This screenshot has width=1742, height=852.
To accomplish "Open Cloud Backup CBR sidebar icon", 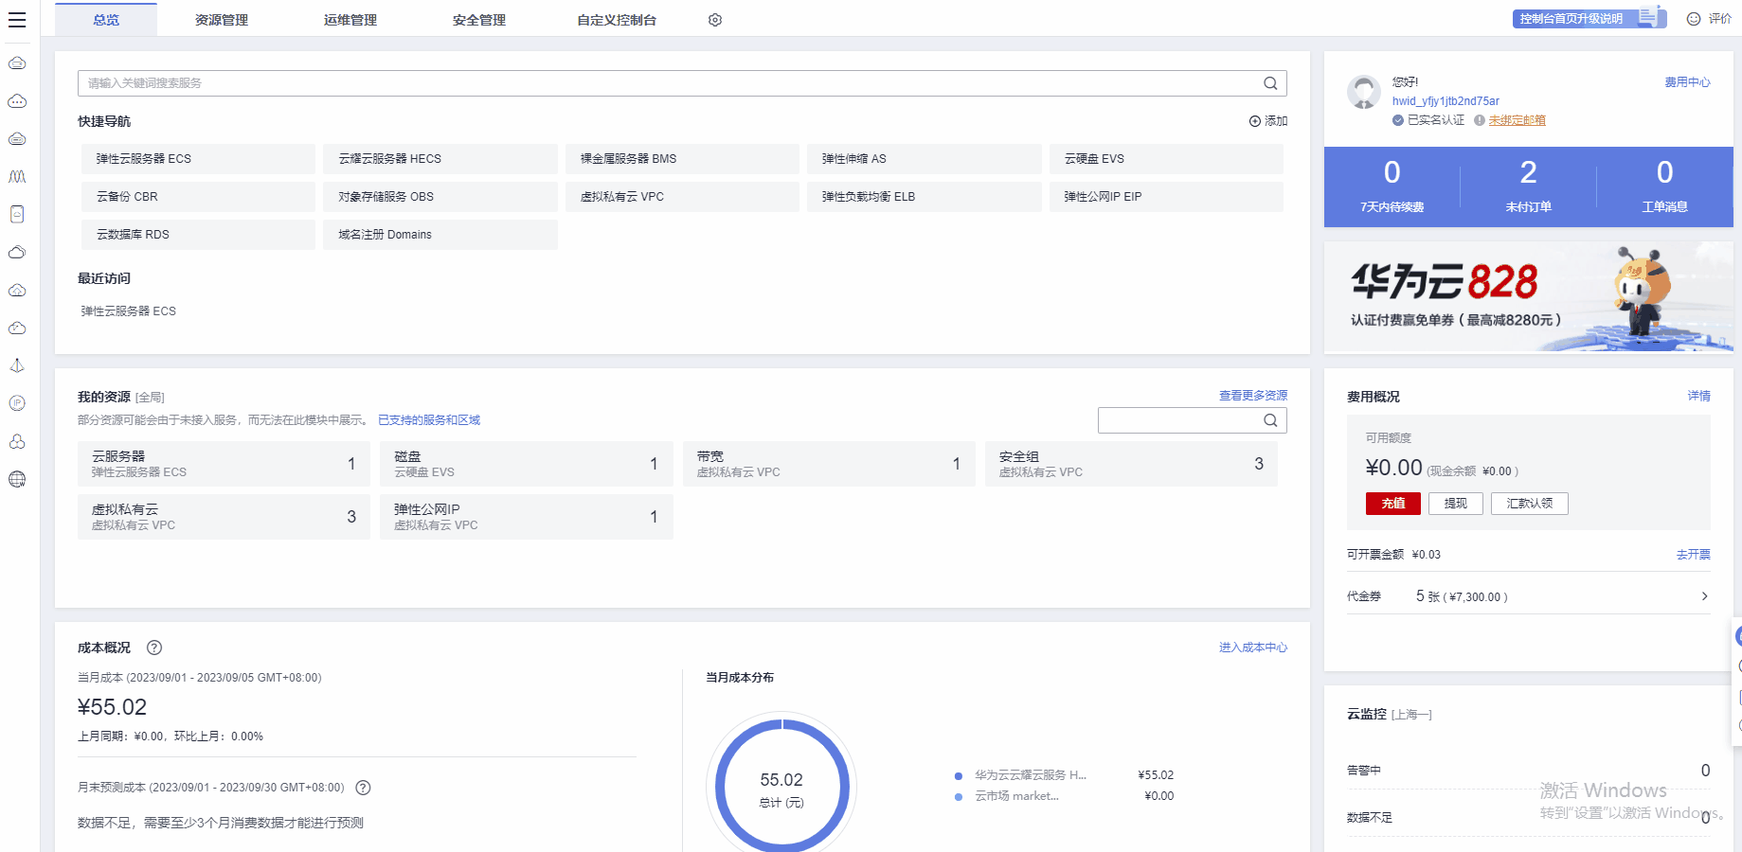I will pos(17,253).
